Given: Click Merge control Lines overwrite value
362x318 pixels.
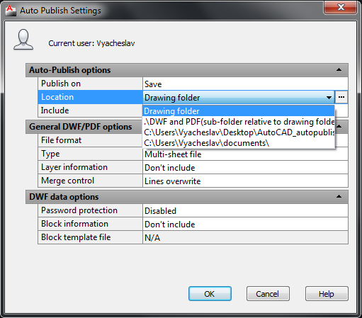Looking at the screenshot, I should [x=245, y=181].
